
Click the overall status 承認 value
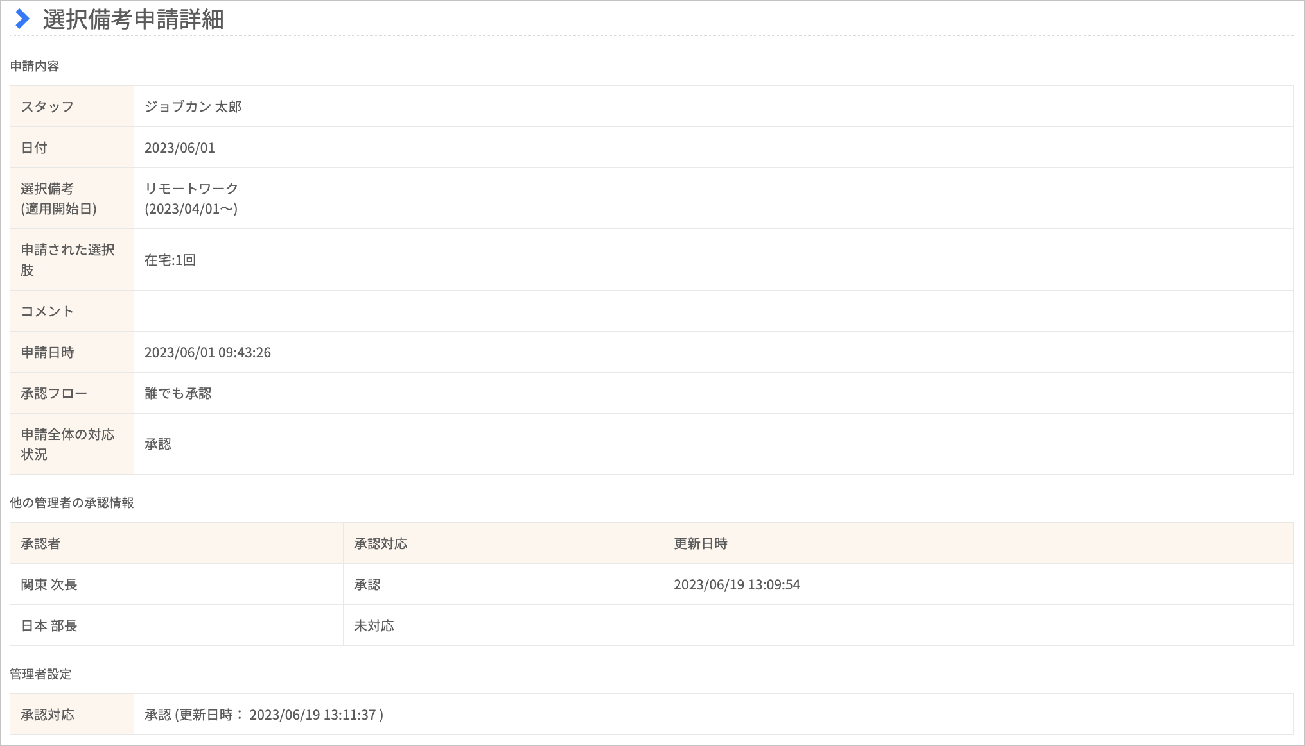coord(158,444)
